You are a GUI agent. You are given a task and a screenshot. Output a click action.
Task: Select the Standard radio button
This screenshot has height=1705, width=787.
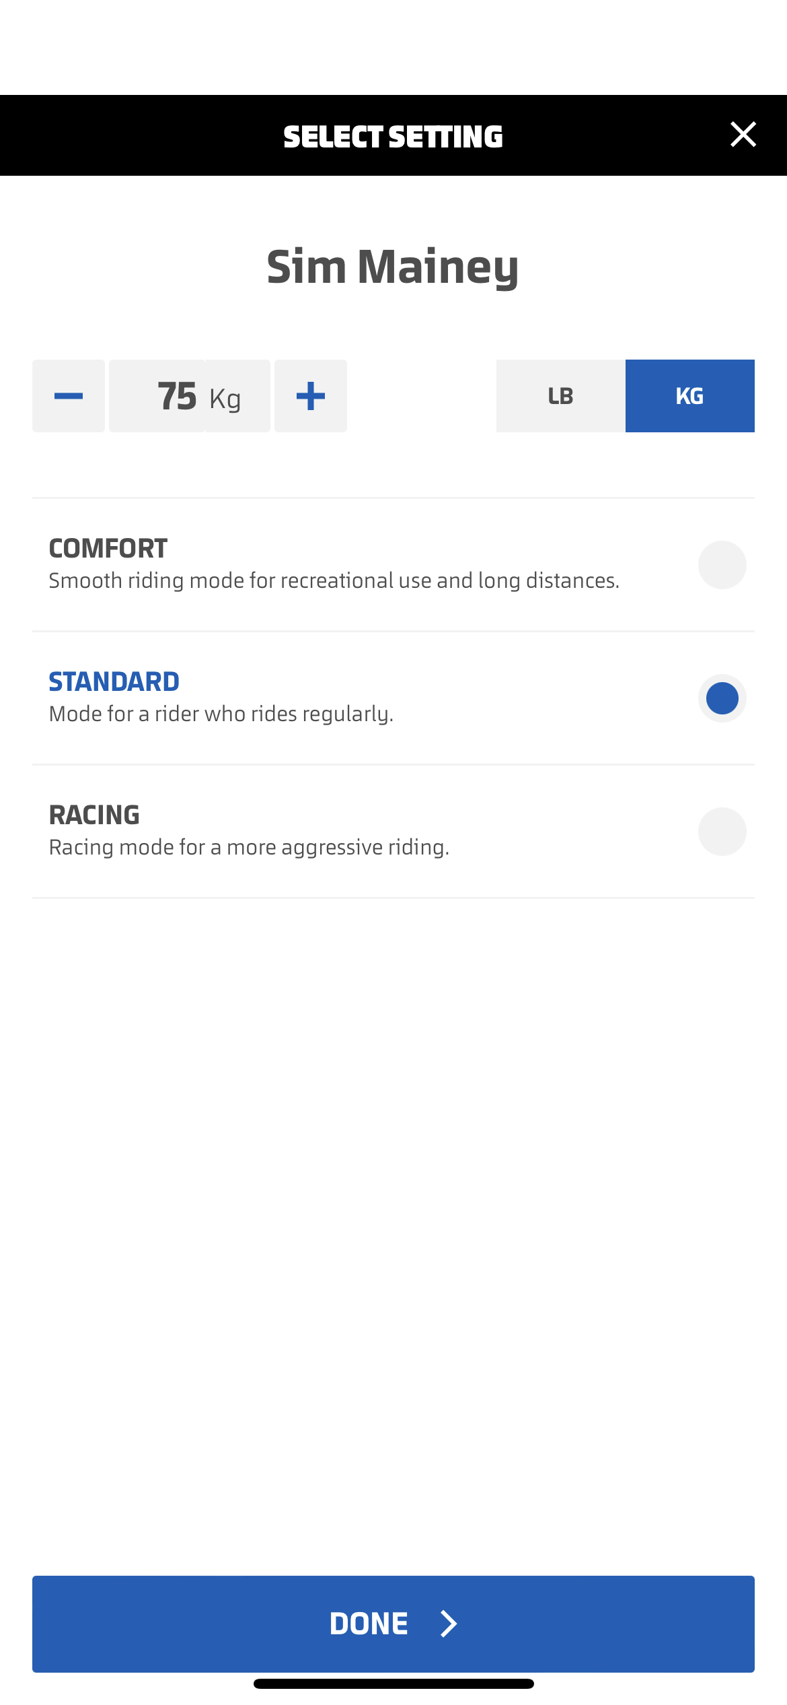(x=722, y=698)
